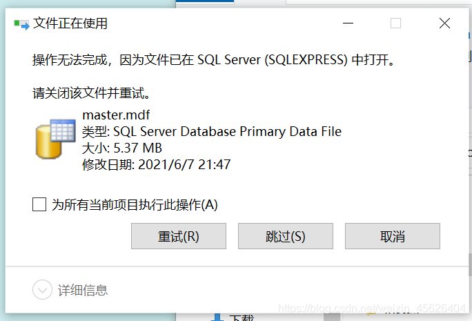Click the 修改日期 2021/6/7 21:47 line
This screenshot has width=472, height=321.
point(156,165)
